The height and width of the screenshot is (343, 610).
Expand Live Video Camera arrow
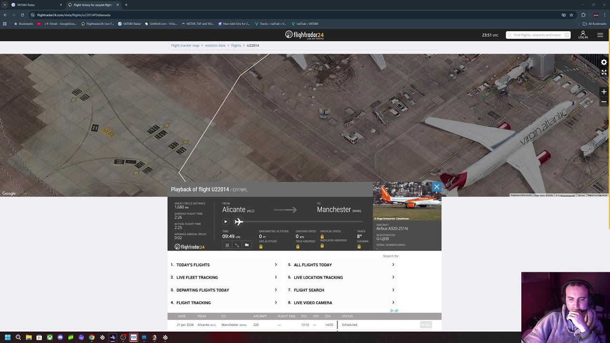pyautogui.click(x=393, y=303)
